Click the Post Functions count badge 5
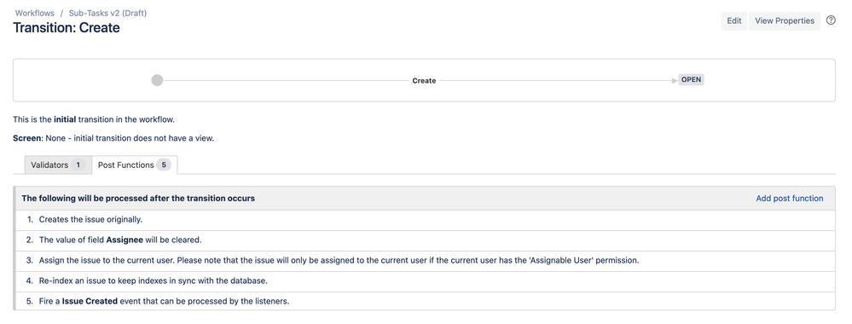Image resolution: width=852 pixels, height=324 pixels. [164, 165]
